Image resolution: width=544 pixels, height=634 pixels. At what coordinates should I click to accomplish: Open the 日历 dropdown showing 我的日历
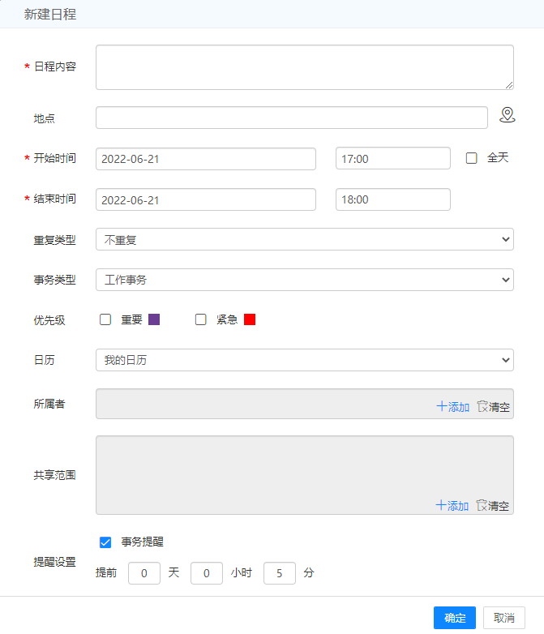[304, 360]
